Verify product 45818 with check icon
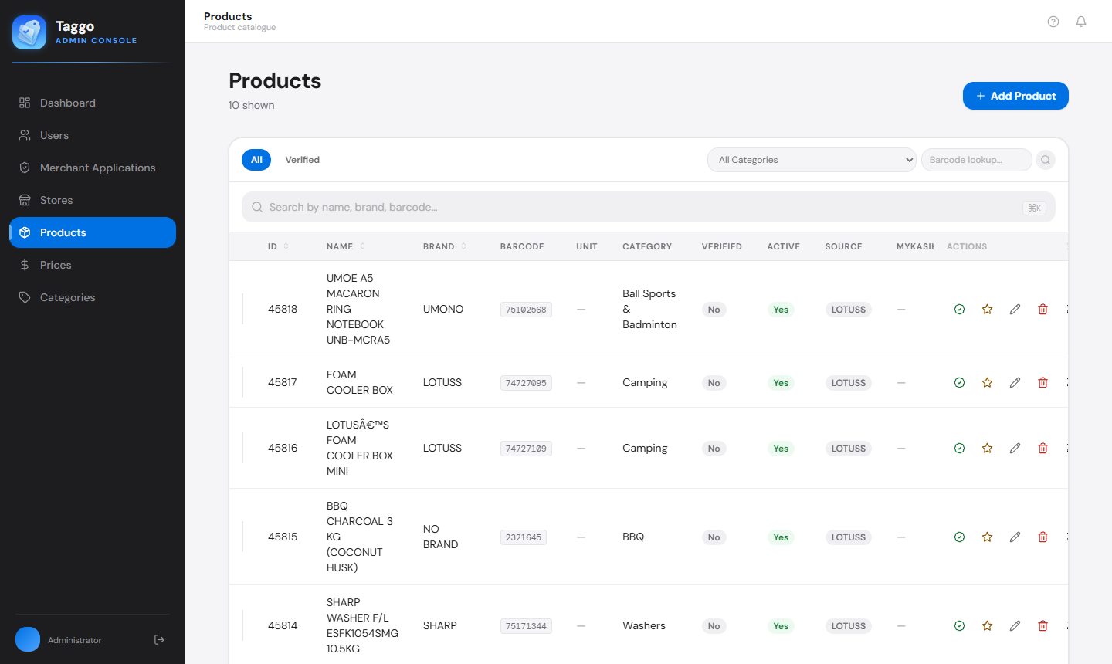Image resolution: width=1112 pixels, height=664 pixels. click(x=959, y=309)
